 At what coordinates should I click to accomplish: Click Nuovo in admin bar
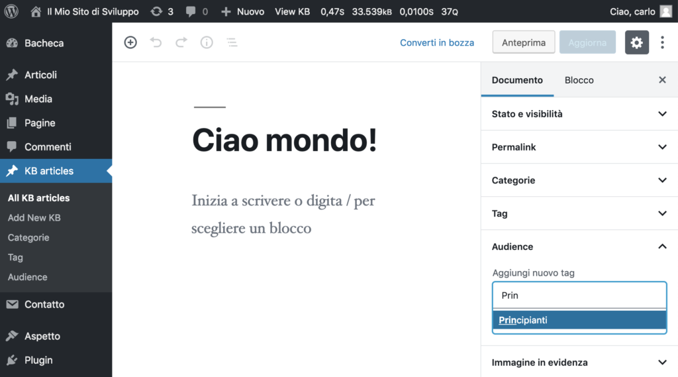[x=250, y=12]
